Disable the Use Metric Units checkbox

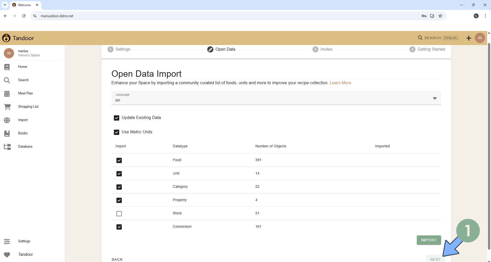(x=116, y=132)
